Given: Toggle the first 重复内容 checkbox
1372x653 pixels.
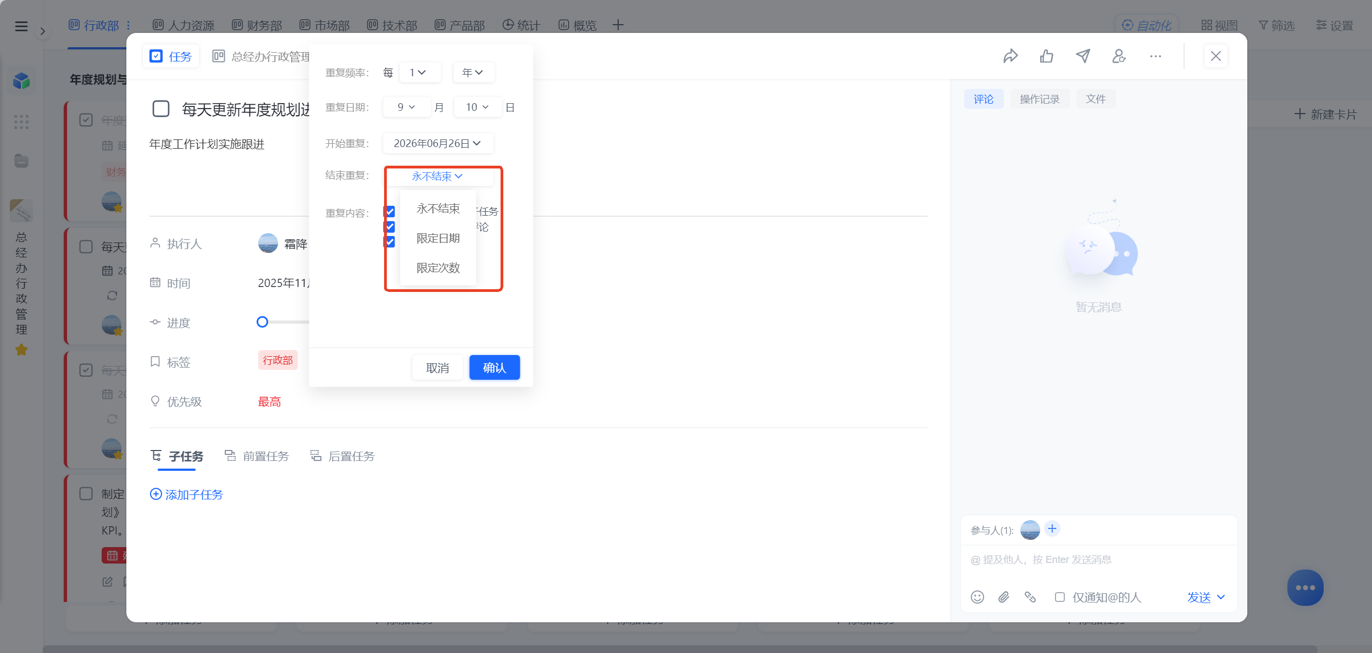Looking at the screenshot, I should pos(390,212).
